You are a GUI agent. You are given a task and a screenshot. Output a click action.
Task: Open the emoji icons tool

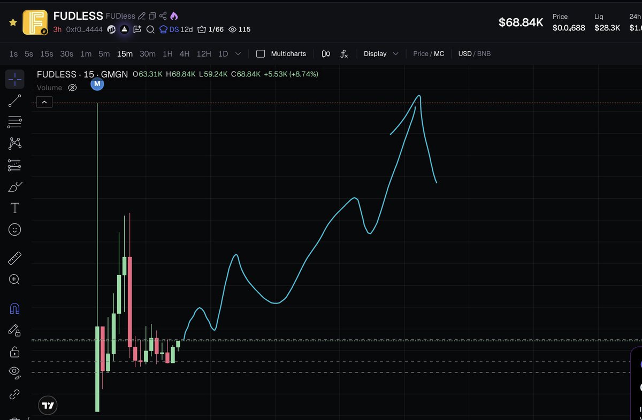14,230
